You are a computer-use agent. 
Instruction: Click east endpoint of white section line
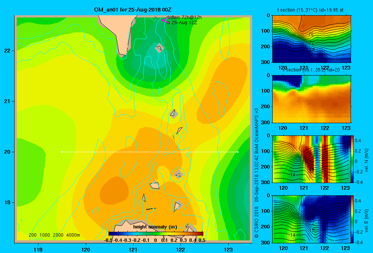click(x=238, y=152)
